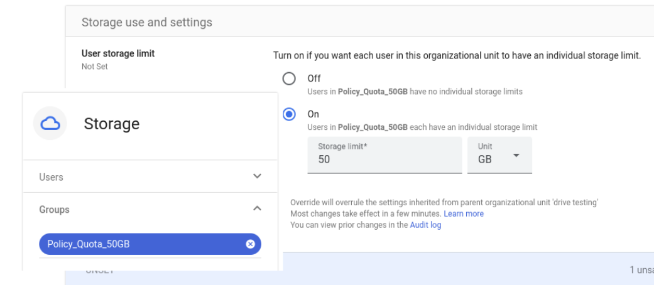Click the Policy_Quota_50GB group chip
Screen dimensions: 654x285
[150, 244]
